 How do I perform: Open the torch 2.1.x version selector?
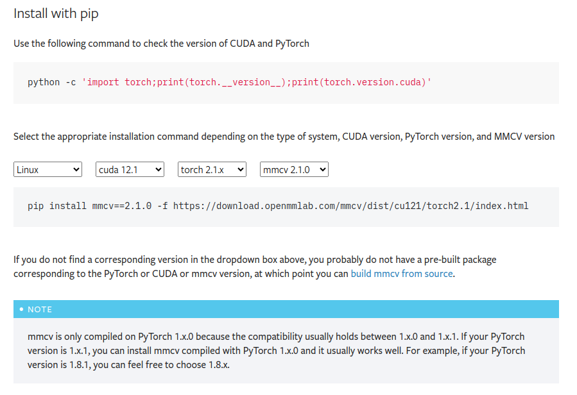pyautogui.click(x=212, y=170)
